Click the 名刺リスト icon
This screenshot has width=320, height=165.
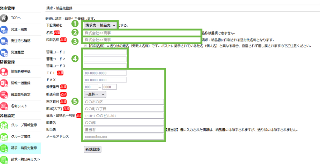(x=4, y=106)
